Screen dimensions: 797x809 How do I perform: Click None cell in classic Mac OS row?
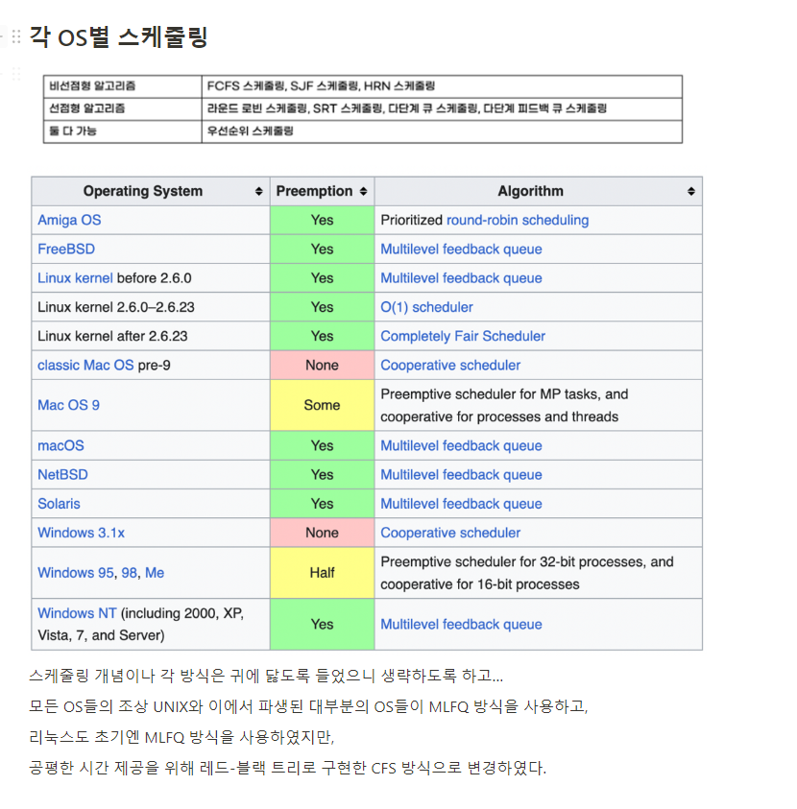click(322, 366)
